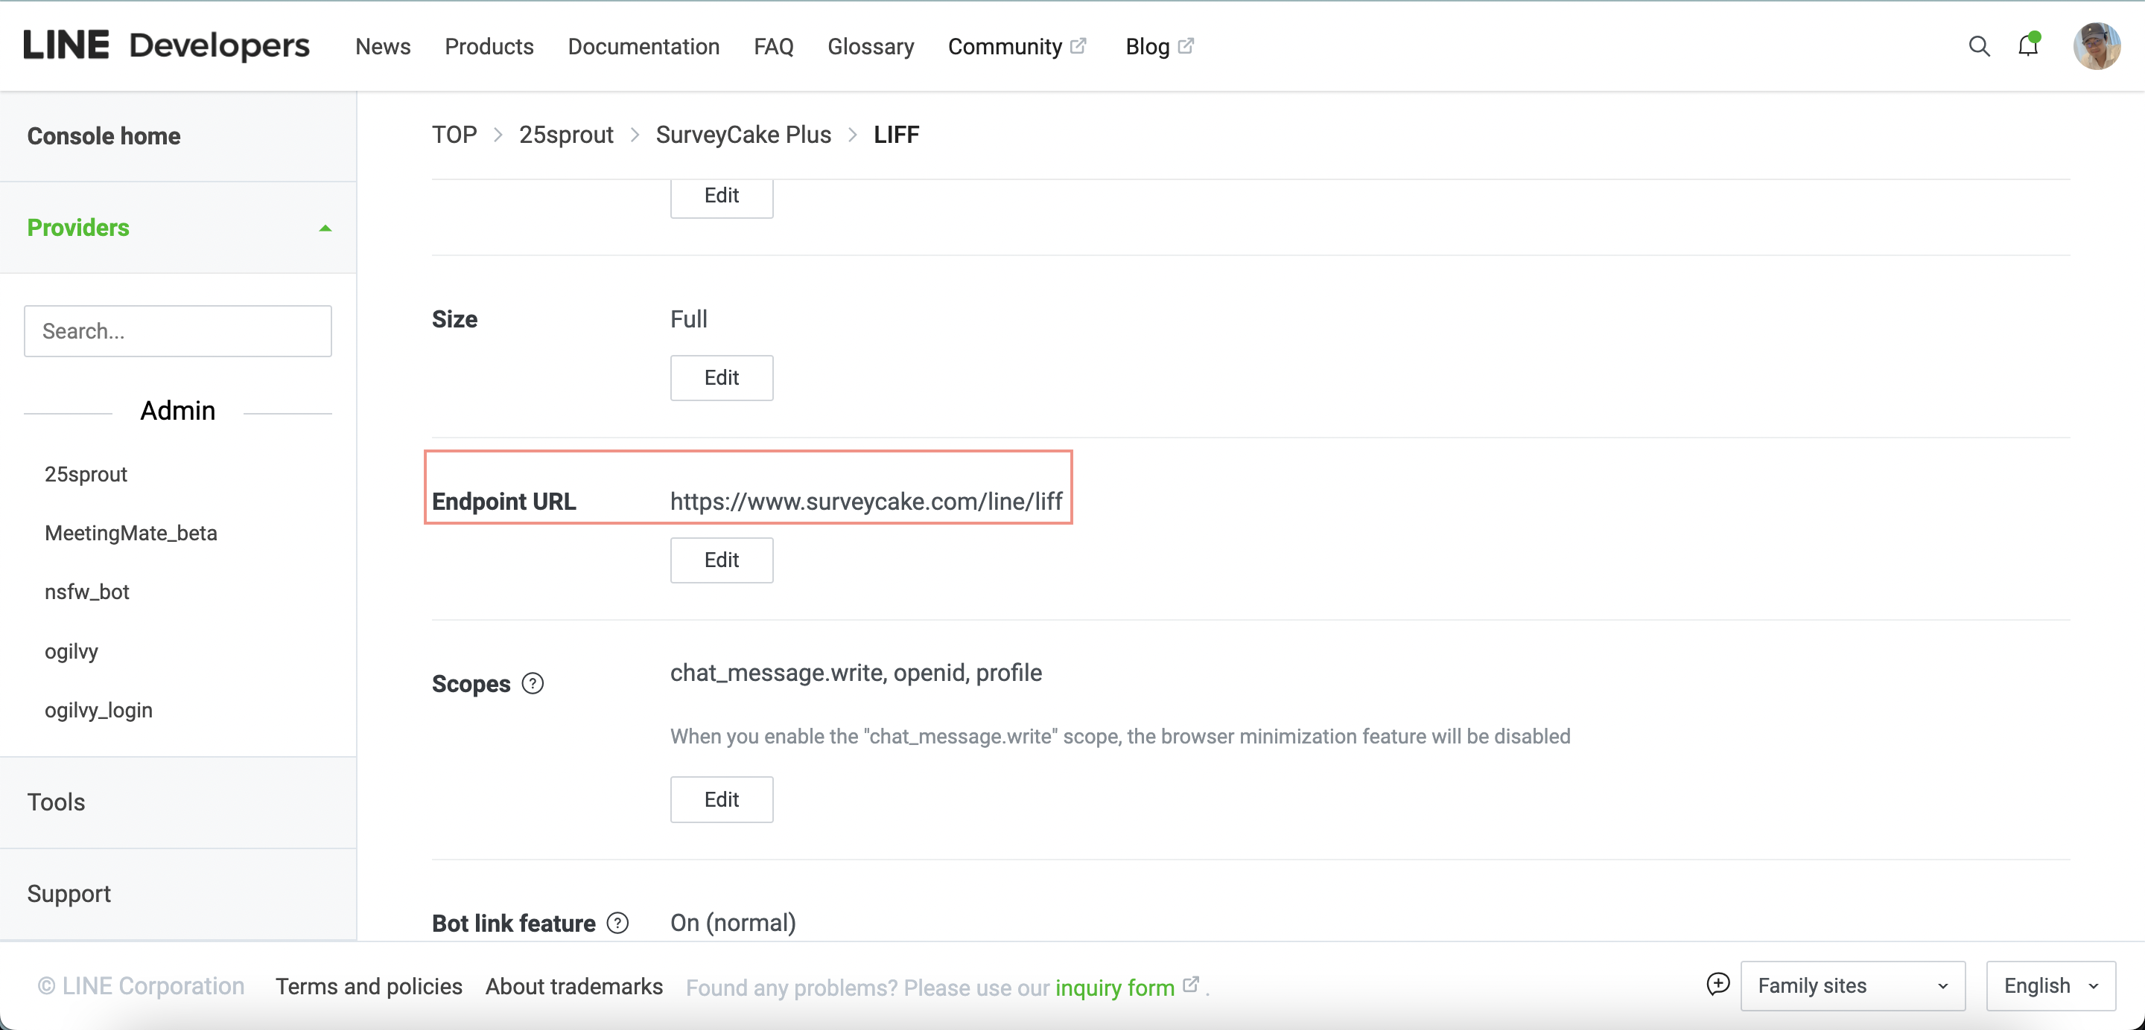The width and height of the screenshot is (2145, 1030).
Task: Click the Bot link feature help icon
Action: point(617,923)
